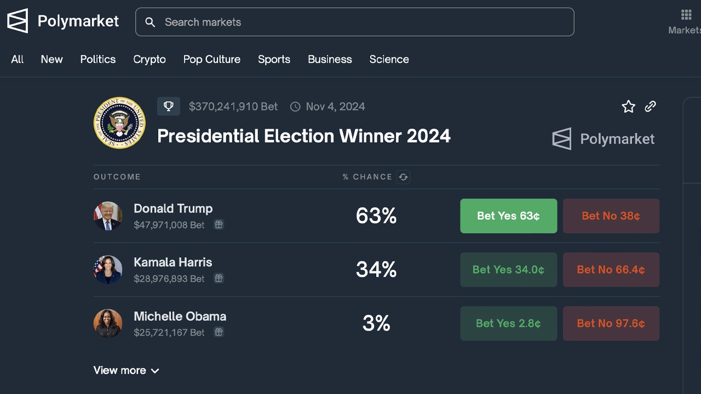This screenshot has width=701, height=394.
Task: Click the Polymarket logo icon in header
Action: click(17, 21)
